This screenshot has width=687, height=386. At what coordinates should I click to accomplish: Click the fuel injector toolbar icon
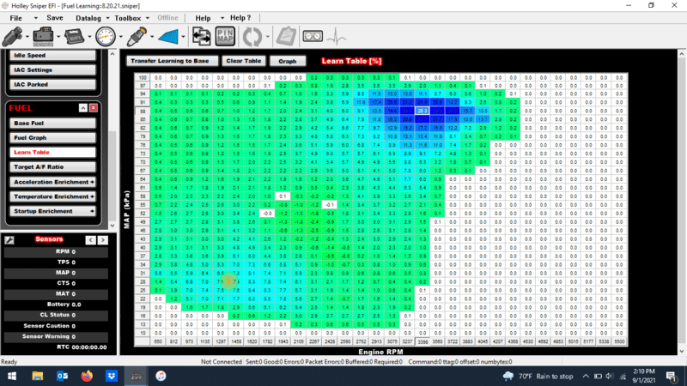(12, 36)
